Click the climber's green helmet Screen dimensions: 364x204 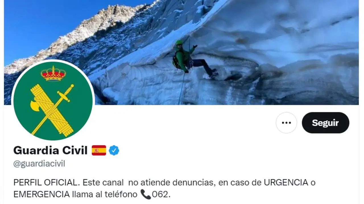click(x=179, y=42)
